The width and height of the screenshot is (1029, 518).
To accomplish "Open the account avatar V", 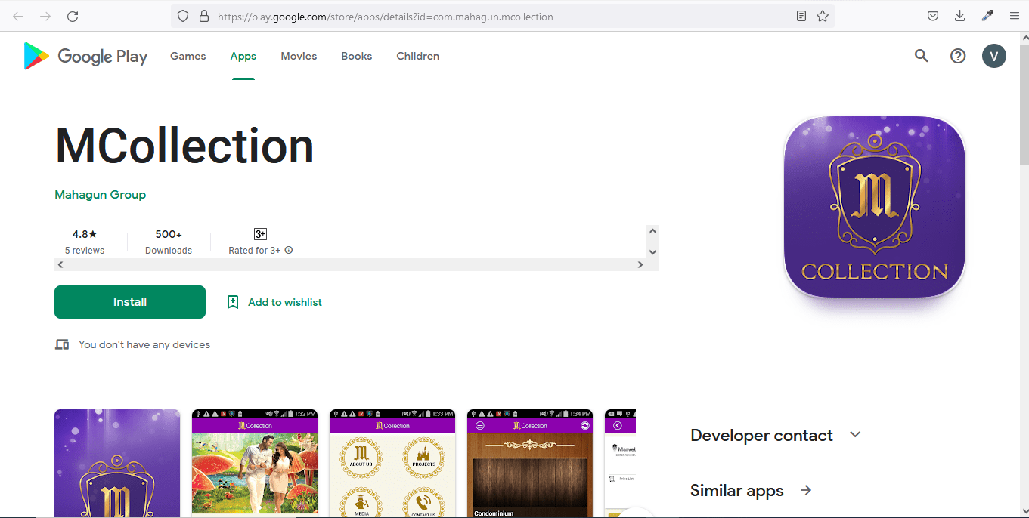I will pyautogui.click(x=993, y=56).
